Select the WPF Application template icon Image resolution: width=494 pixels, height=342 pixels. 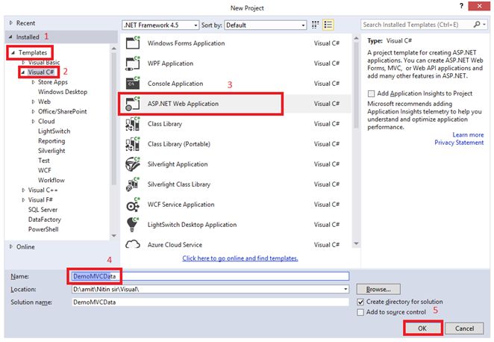pos(133,63)
